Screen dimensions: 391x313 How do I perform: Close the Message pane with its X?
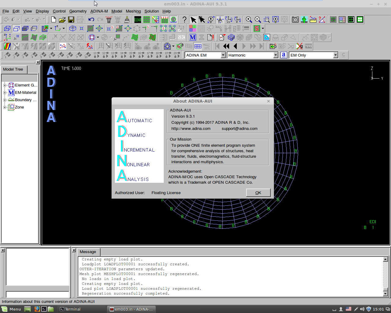74,250
